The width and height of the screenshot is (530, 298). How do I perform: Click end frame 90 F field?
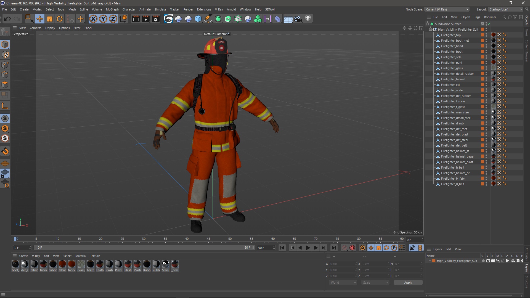[266, 248]
